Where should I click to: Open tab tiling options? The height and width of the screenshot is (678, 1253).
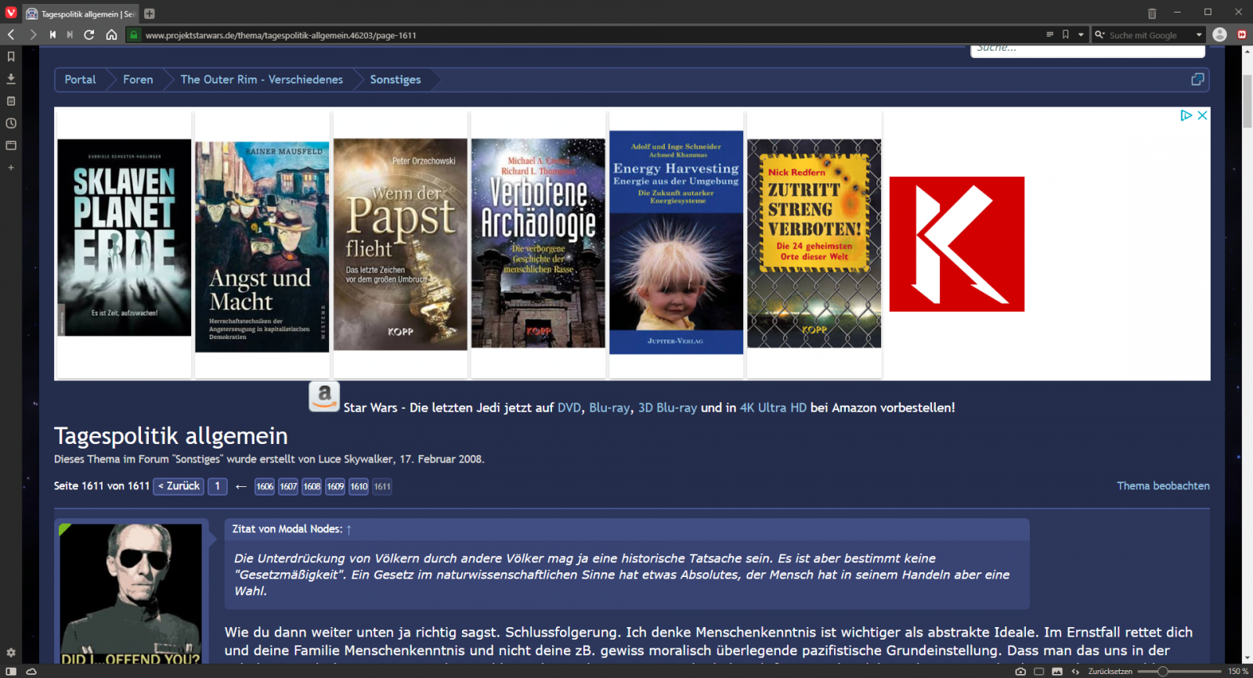point(1038,671)
